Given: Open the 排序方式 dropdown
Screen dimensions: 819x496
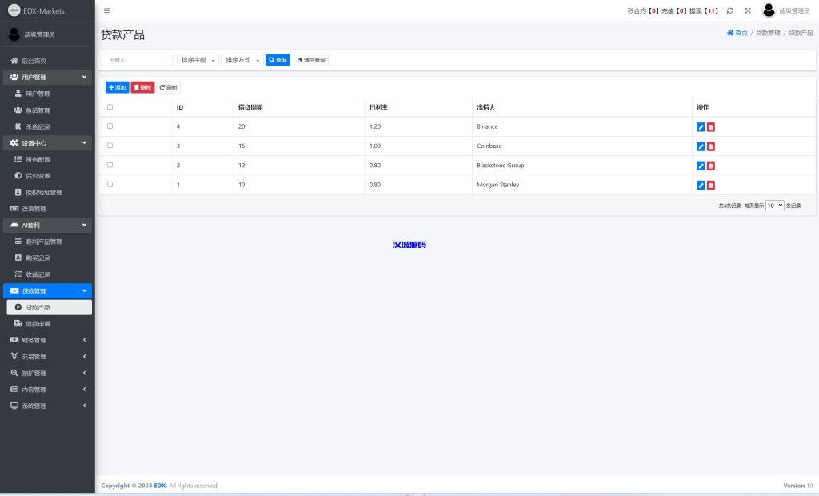Looking at the screenshot, I should [x=242, y=60].
